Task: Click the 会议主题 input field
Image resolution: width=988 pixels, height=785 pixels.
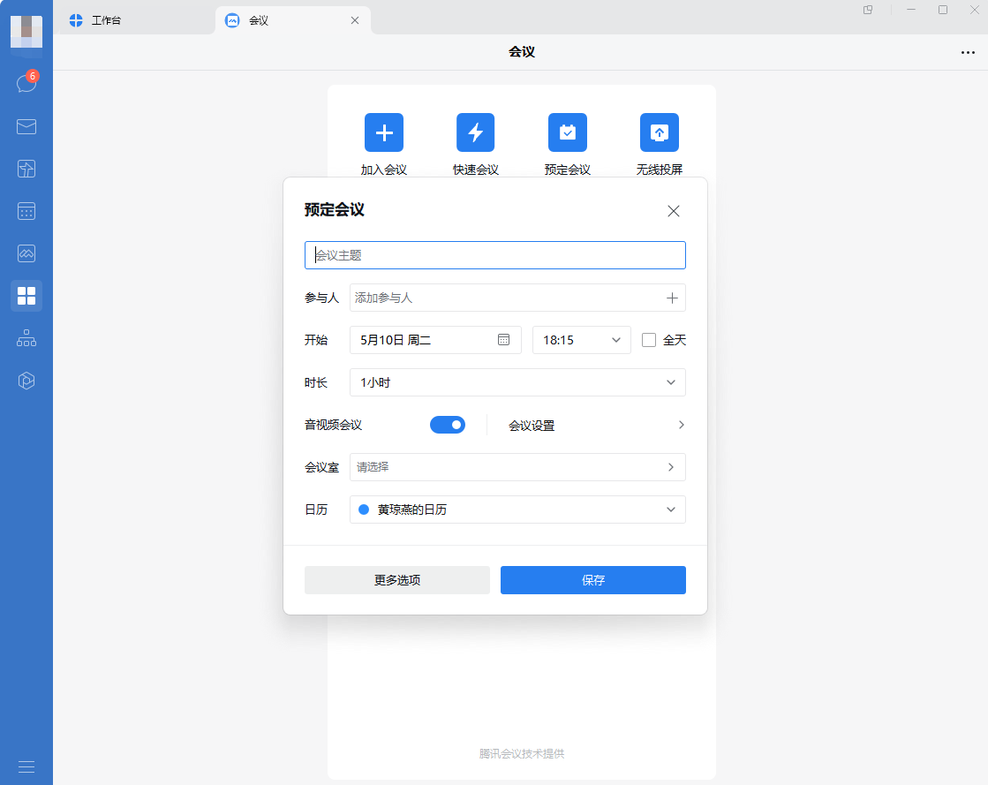Action: pos(495,255)
